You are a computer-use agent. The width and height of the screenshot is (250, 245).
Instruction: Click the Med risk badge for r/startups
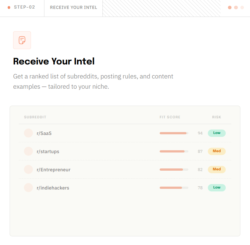(x=217, y=151)
